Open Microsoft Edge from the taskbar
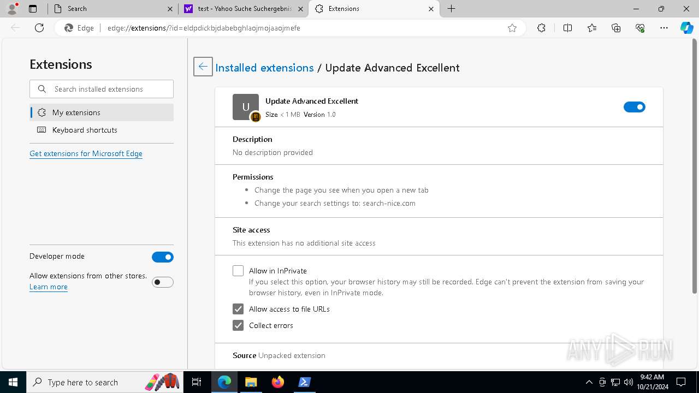 224,382
